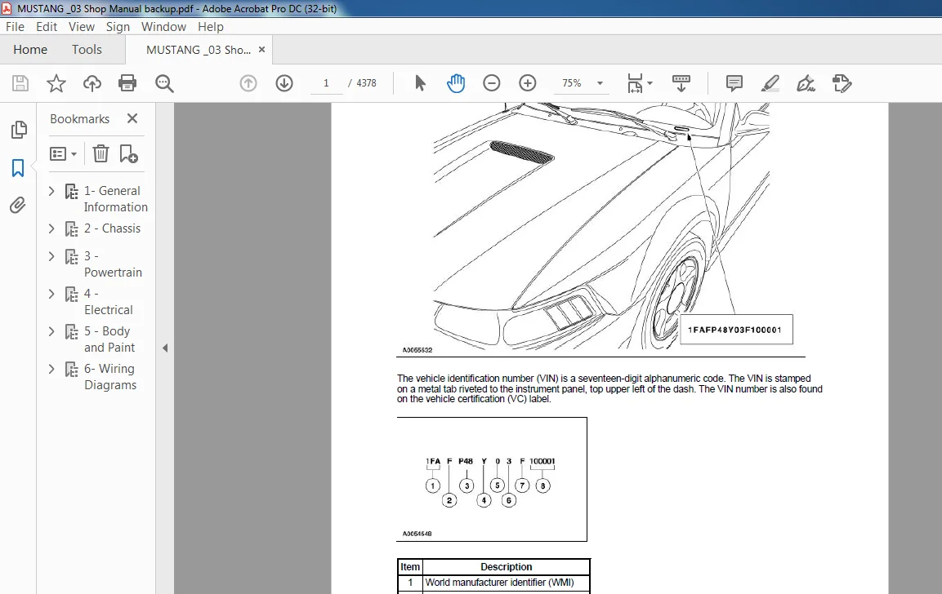Print the document with printer icon
The image size is (942, 594).
coord(127,82)
